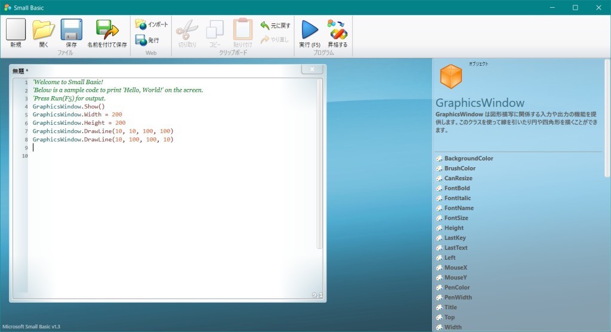Minimize the Small Basic window

point(552,7)
